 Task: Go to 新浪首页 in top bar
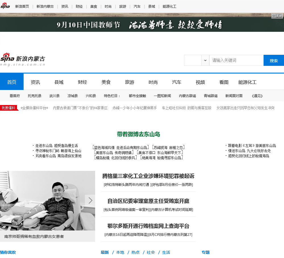pos(22,7)
